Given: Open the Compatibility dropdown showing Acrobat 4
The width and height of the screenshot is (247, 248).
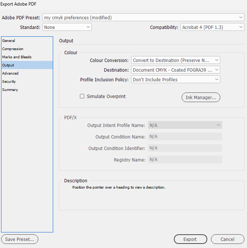Looking at the screenshot, I should point(212,27).
